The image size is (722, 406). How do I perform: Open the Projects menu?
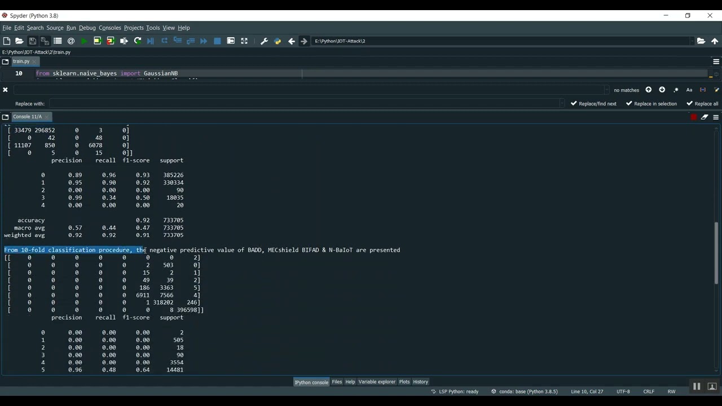pyautogui.click(x=134, y=28)
